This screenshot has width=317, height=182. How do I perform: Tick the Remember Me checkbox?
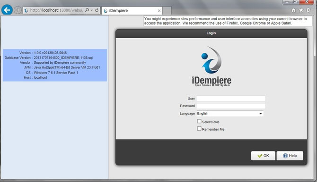coord(199,129)
